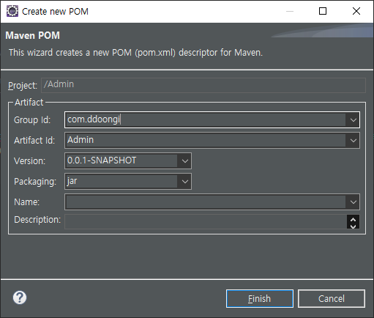Image resolution: width=374 pixels, height=318 pixels.
Task: Click the Eclipse icon in title bar
Action: click(x=12, y=11)
